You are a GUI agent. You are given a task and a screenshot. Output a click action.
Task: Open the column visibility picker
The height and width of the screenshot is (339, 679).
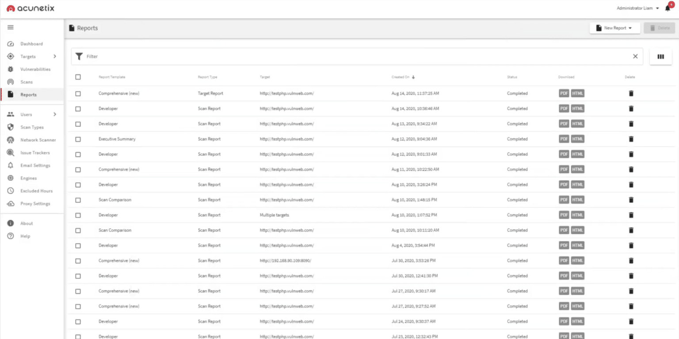point(660,56)
